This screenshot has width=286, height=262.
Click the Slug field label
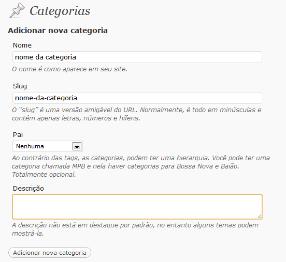(x=20, y=86)
